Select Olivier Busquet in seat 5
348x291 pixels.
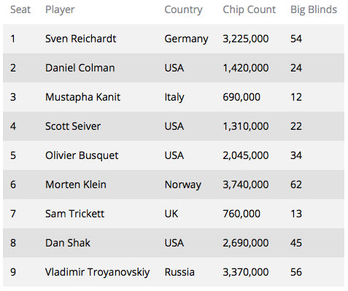82,155
